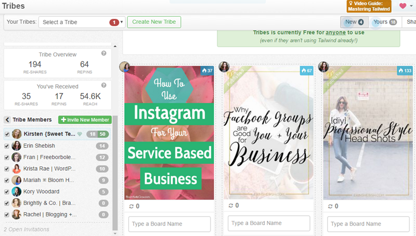Uncheck the Erin Shebish member checkbox
416x236 pixels.
[x=7, y=146]
